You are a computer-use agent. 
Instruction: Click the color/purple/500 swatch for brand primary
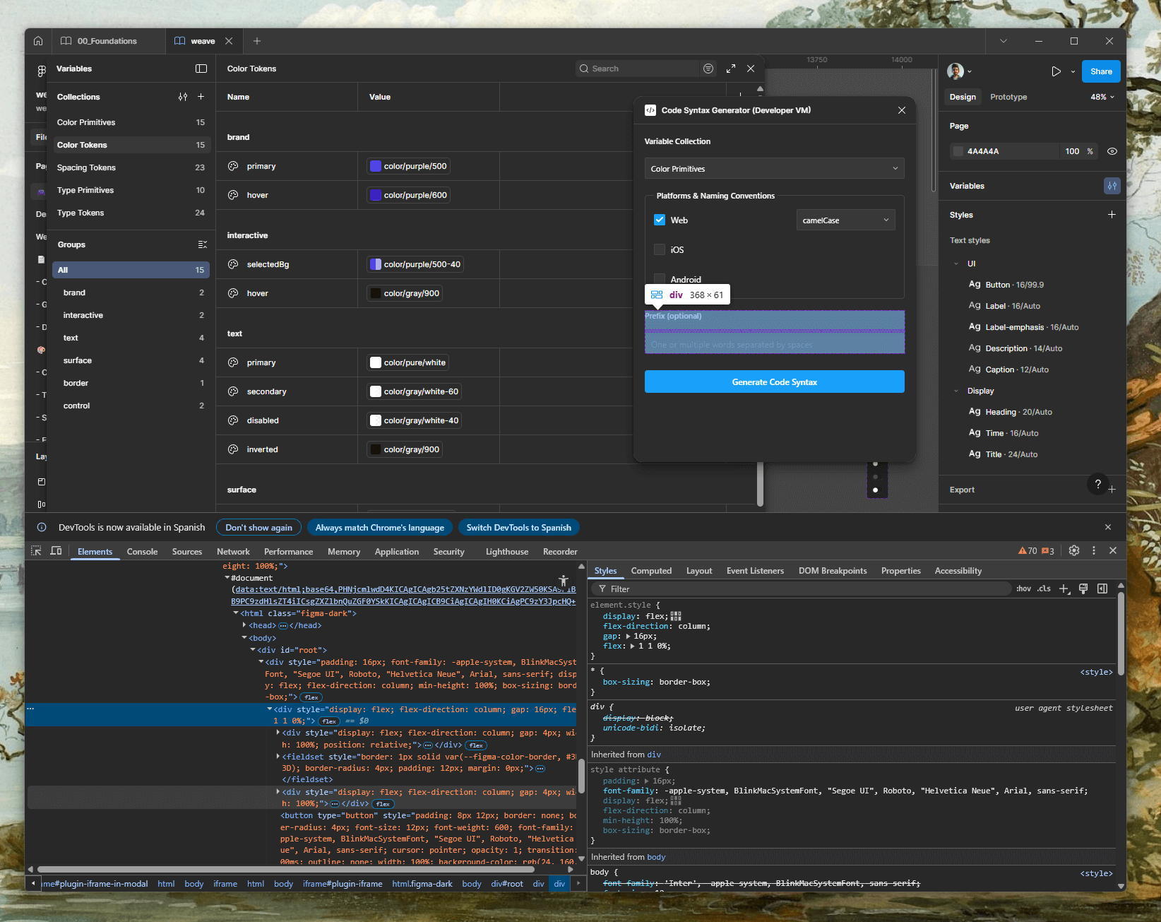click(376, 166)
